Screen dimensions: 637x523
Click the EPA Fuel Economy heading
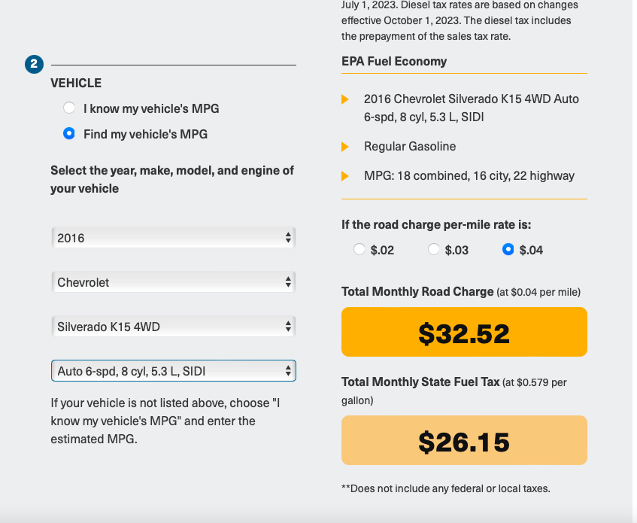(x=394, y=62)
